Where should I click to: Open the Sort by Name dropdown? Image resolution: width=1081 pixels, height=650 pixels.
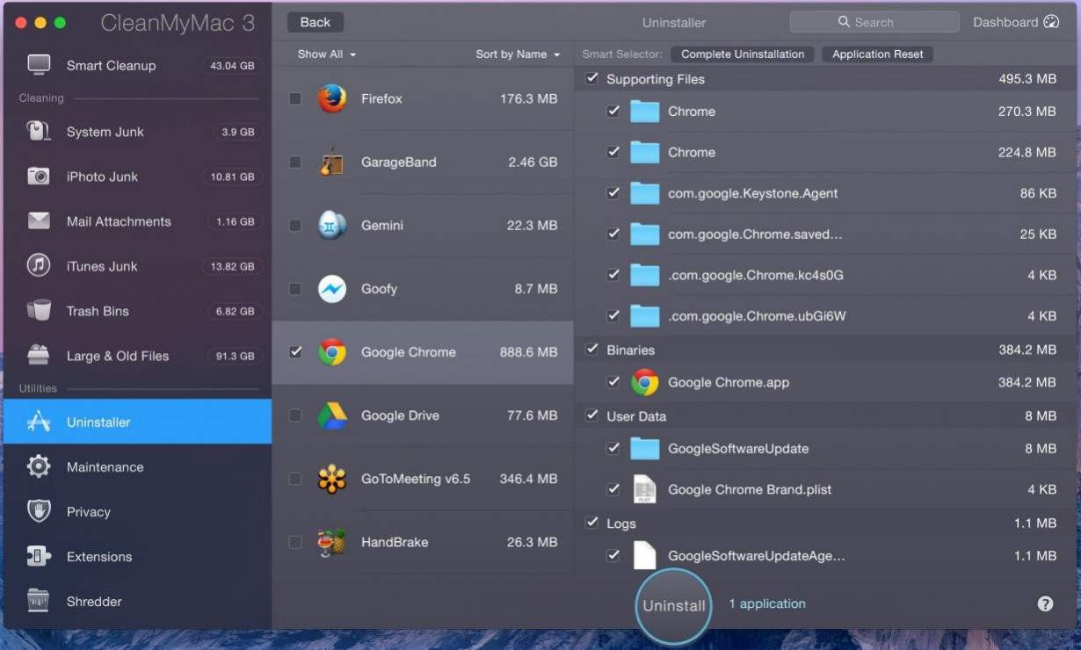click(517, 54)
